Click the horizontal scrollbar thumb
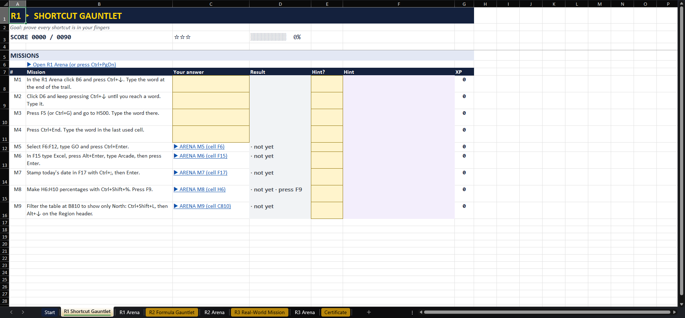Viewport: 685px width, 318px height. [547, 312]
